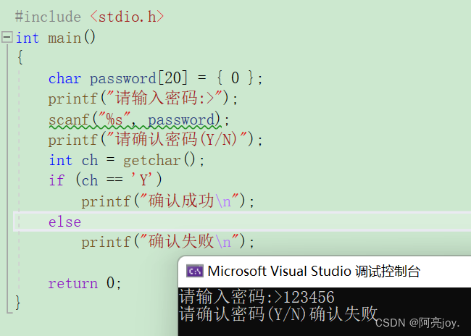Viewport: 471px width, 336px height.
Task: Click the 'return 0;' statement
Action: 85,283
